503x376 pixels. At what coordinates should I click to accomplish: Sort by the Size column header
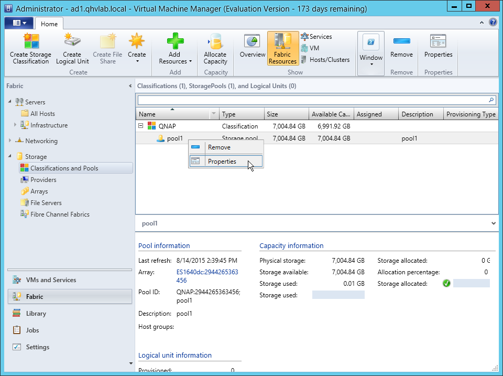coord(287,114)
